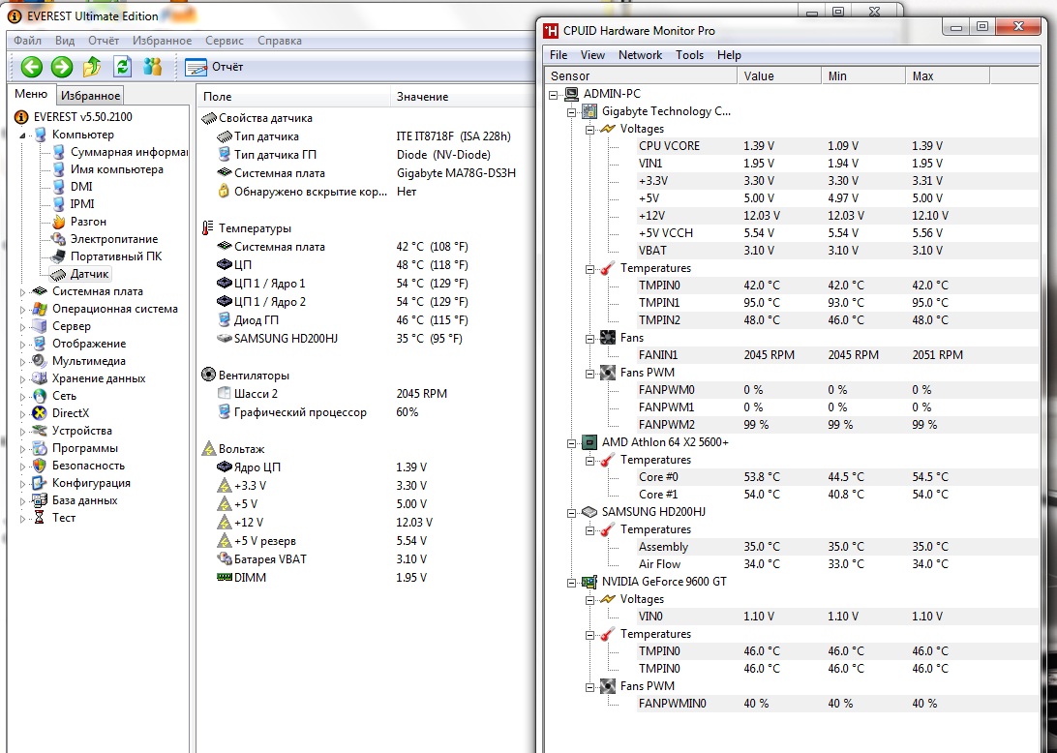1057x753 pixels.
Task: Collapse the Fans PWM group under Gigabyte
Action: pyautogui.click(x=589, y=374)
